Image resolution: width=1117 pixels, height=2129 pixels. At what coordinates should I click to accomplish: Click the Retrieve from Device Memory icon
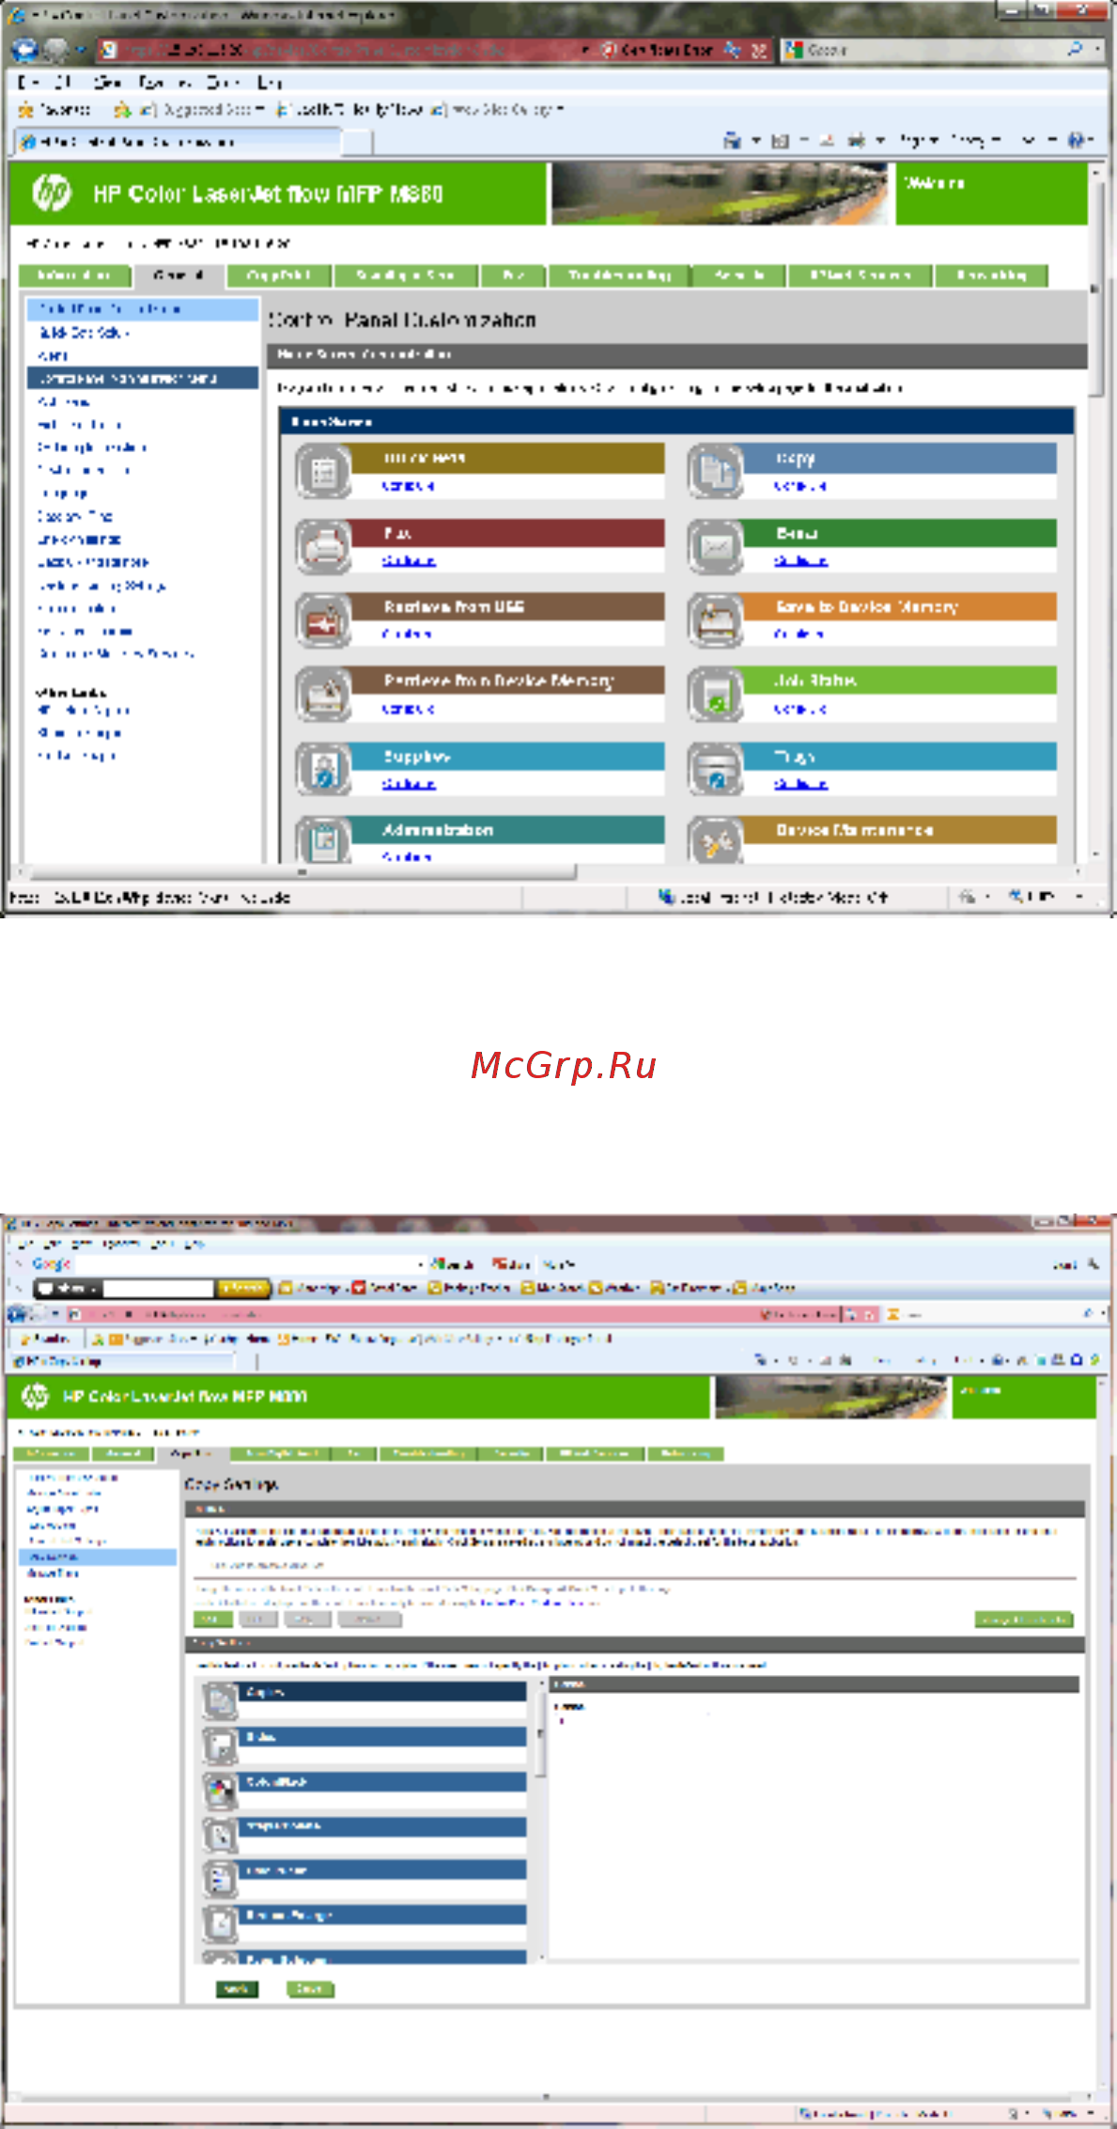click(323, 695)
